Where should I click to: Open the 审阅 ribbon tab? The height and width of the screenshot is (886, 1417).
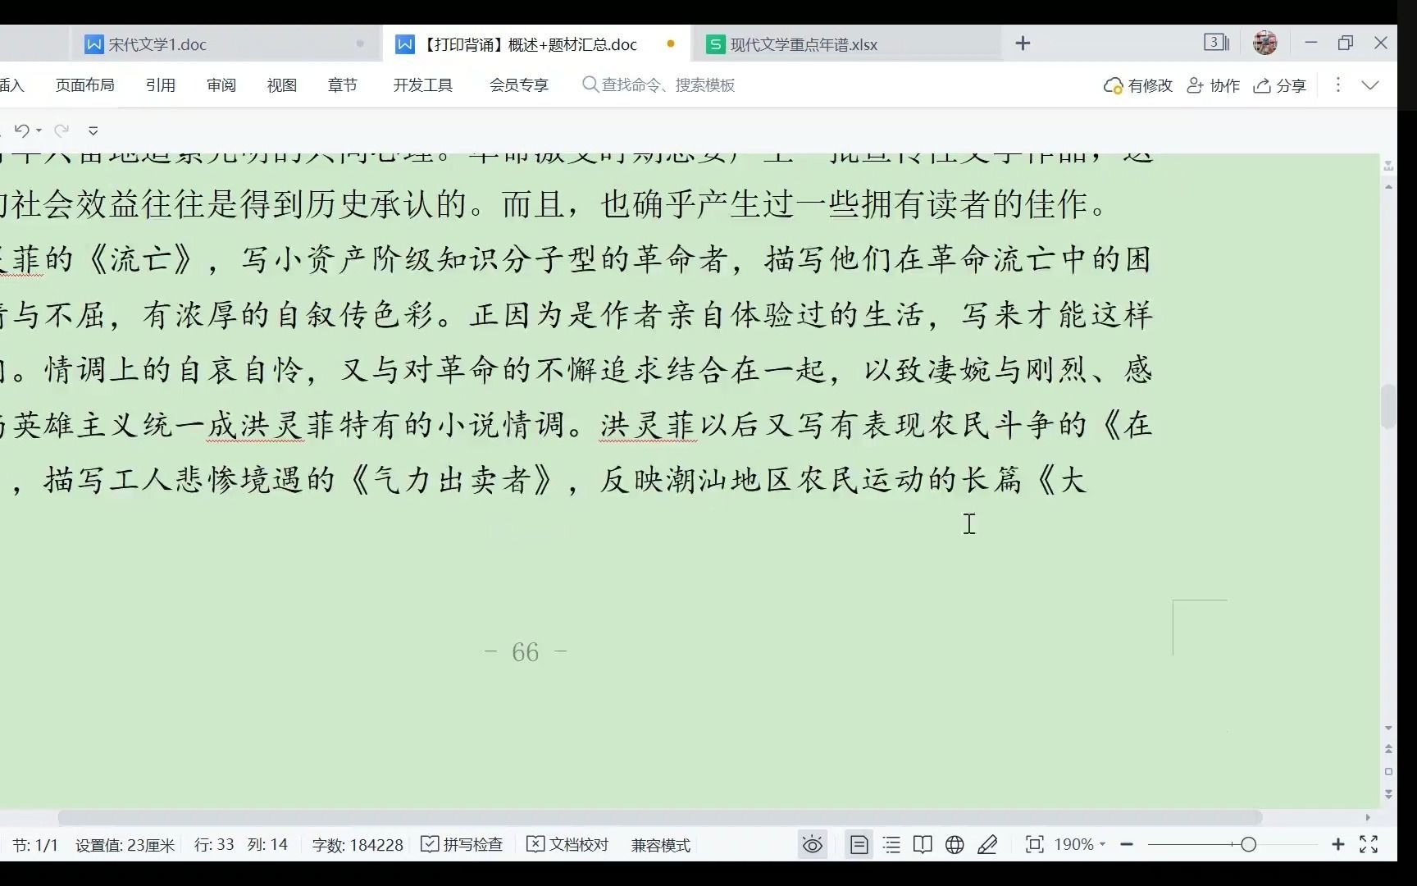221,85
